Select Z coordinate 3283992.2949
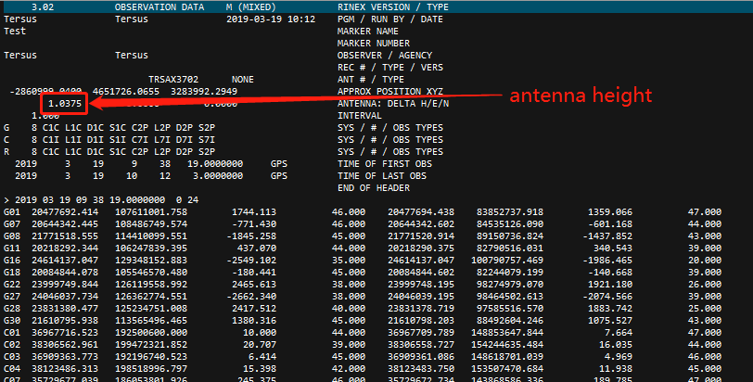This screenshot has height=382, width=753. pos(204,91)
